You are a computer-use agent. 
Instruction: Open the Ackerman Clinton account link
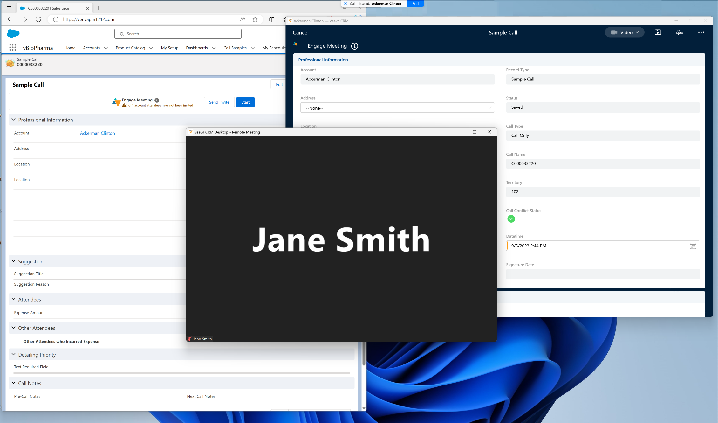(x=97, y=133)
